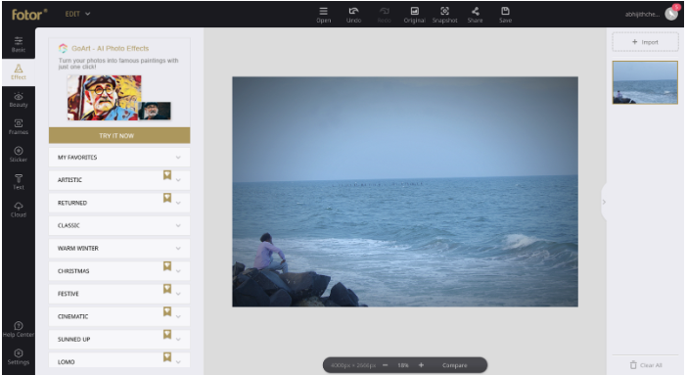
Task: Expand the Classic effects category
Action: 119,225
